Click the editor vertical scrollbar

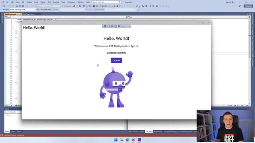pos(249,62)
